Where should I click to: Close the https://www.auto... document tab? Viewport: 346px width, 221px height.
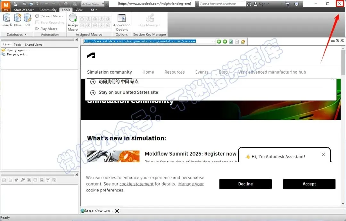[x=117, y=211]
